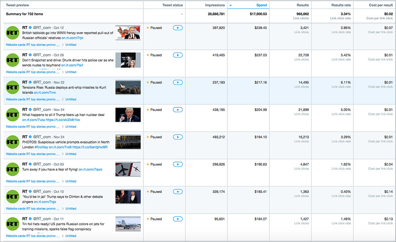Open the on.rt.com/7rpr link

(x=72, y=38)
